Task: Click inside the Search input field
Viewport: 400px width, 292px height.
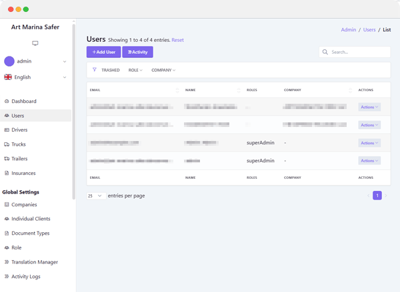Action: pyautogui.click(x=355, y=52)
